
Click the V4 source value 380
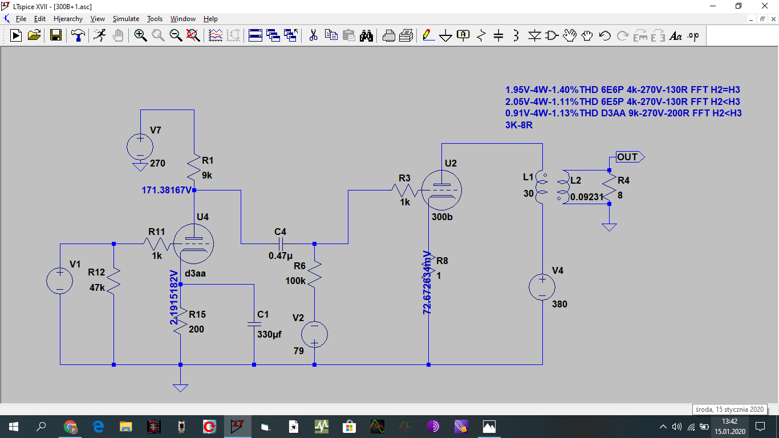point(559,304)
